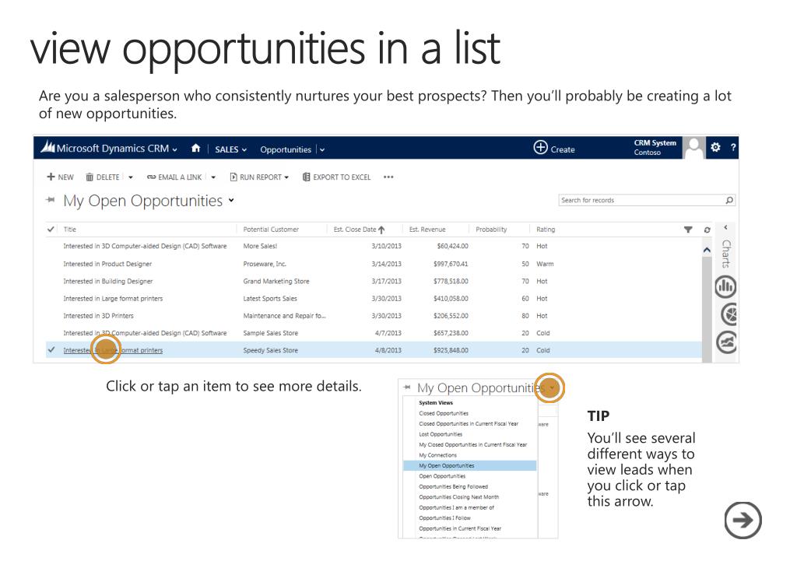Go to the Home icon

[195, 149]
